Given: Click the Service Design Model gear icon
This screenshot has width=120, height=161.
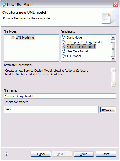Looking at the screenshot, I should point(64,47).
